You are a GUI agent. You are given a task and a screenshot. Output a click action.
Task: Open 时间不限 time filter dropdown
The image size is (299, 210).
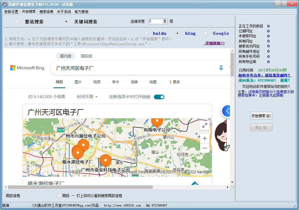[x=87, y=97]
